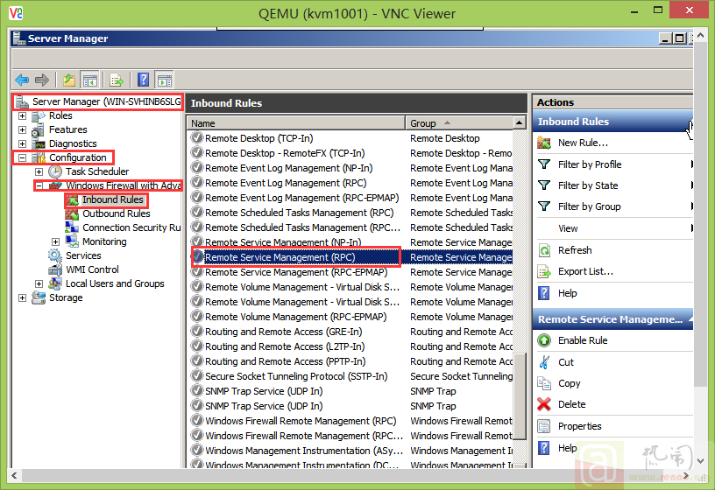
Task: Expand the Task Scheduler node
Action: point(39,171)
